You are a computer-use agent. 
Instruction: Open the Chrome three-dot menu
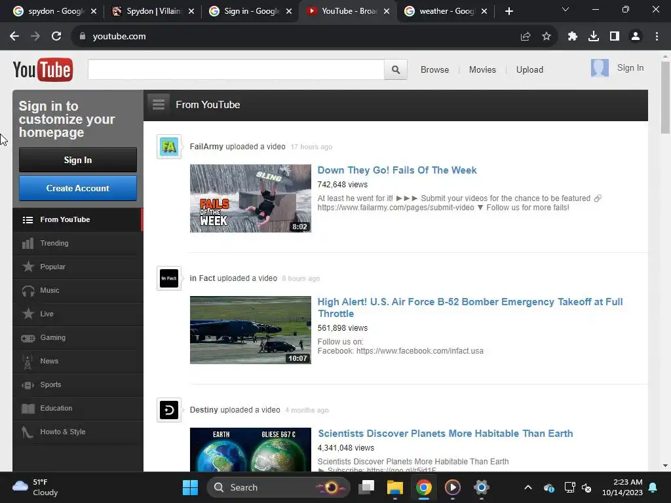pos(657,37)
